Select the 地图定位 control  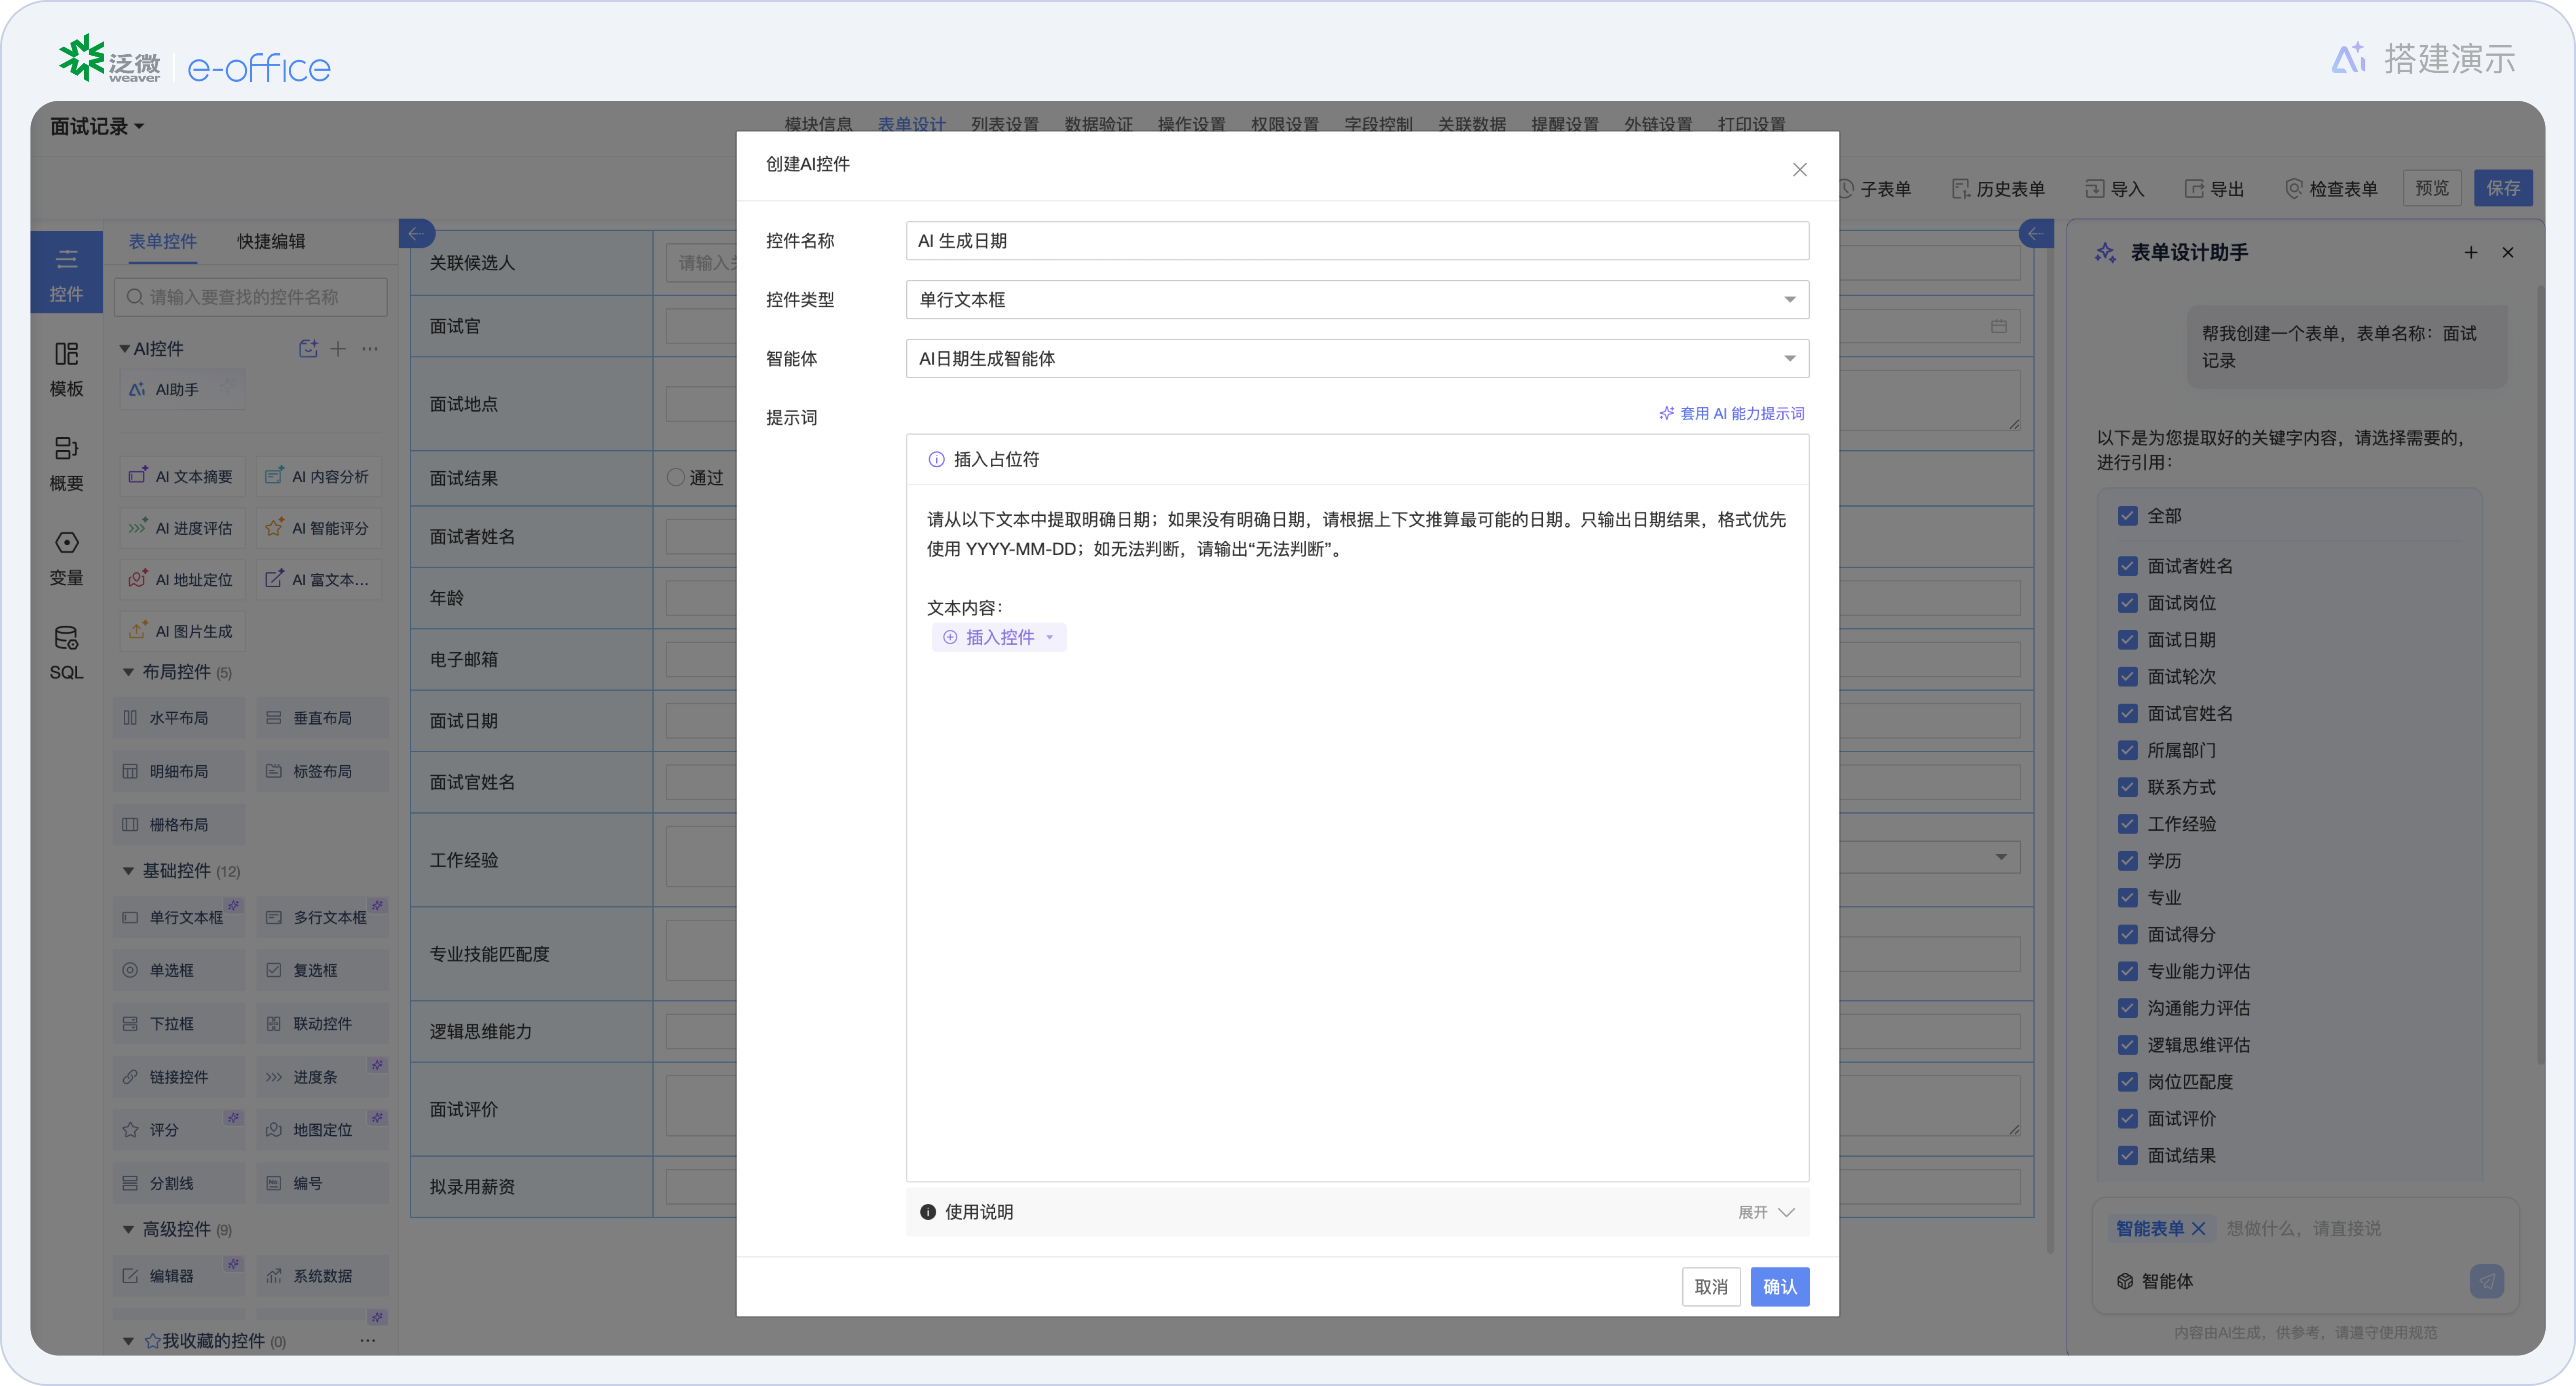click(322, 1129)
